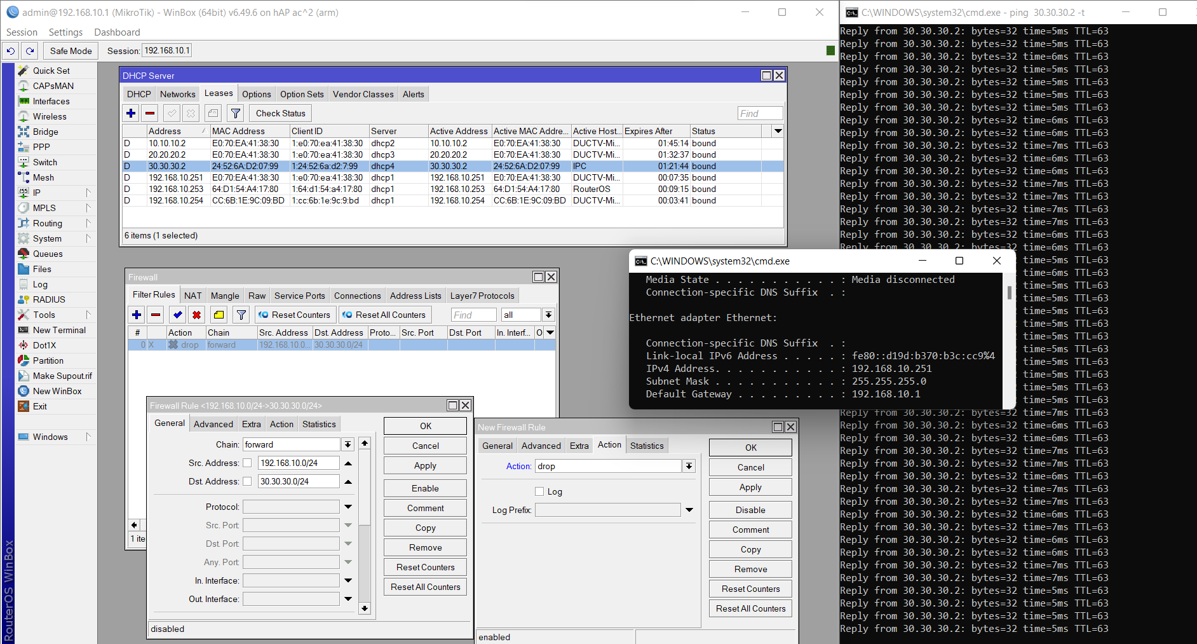This screenshot has height=644, width=1197.
Task: Toggle the Src. Address invert checkbox
Action: [247, 463]
